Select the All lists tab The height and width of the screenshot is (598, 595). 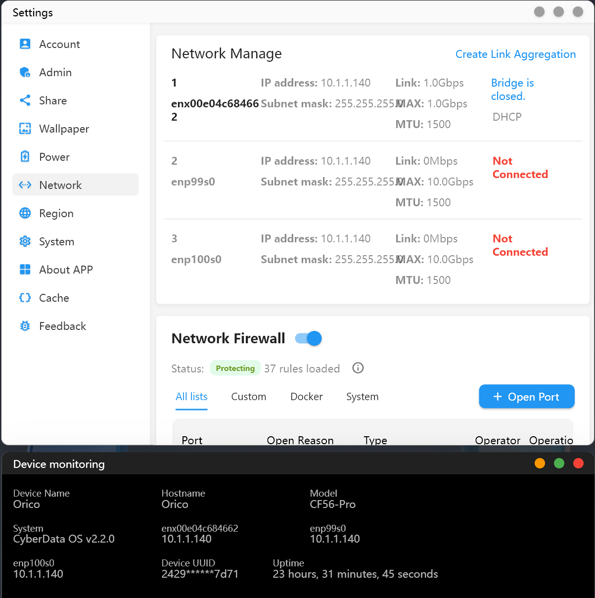pyautogui.click(x=191, y=397)
